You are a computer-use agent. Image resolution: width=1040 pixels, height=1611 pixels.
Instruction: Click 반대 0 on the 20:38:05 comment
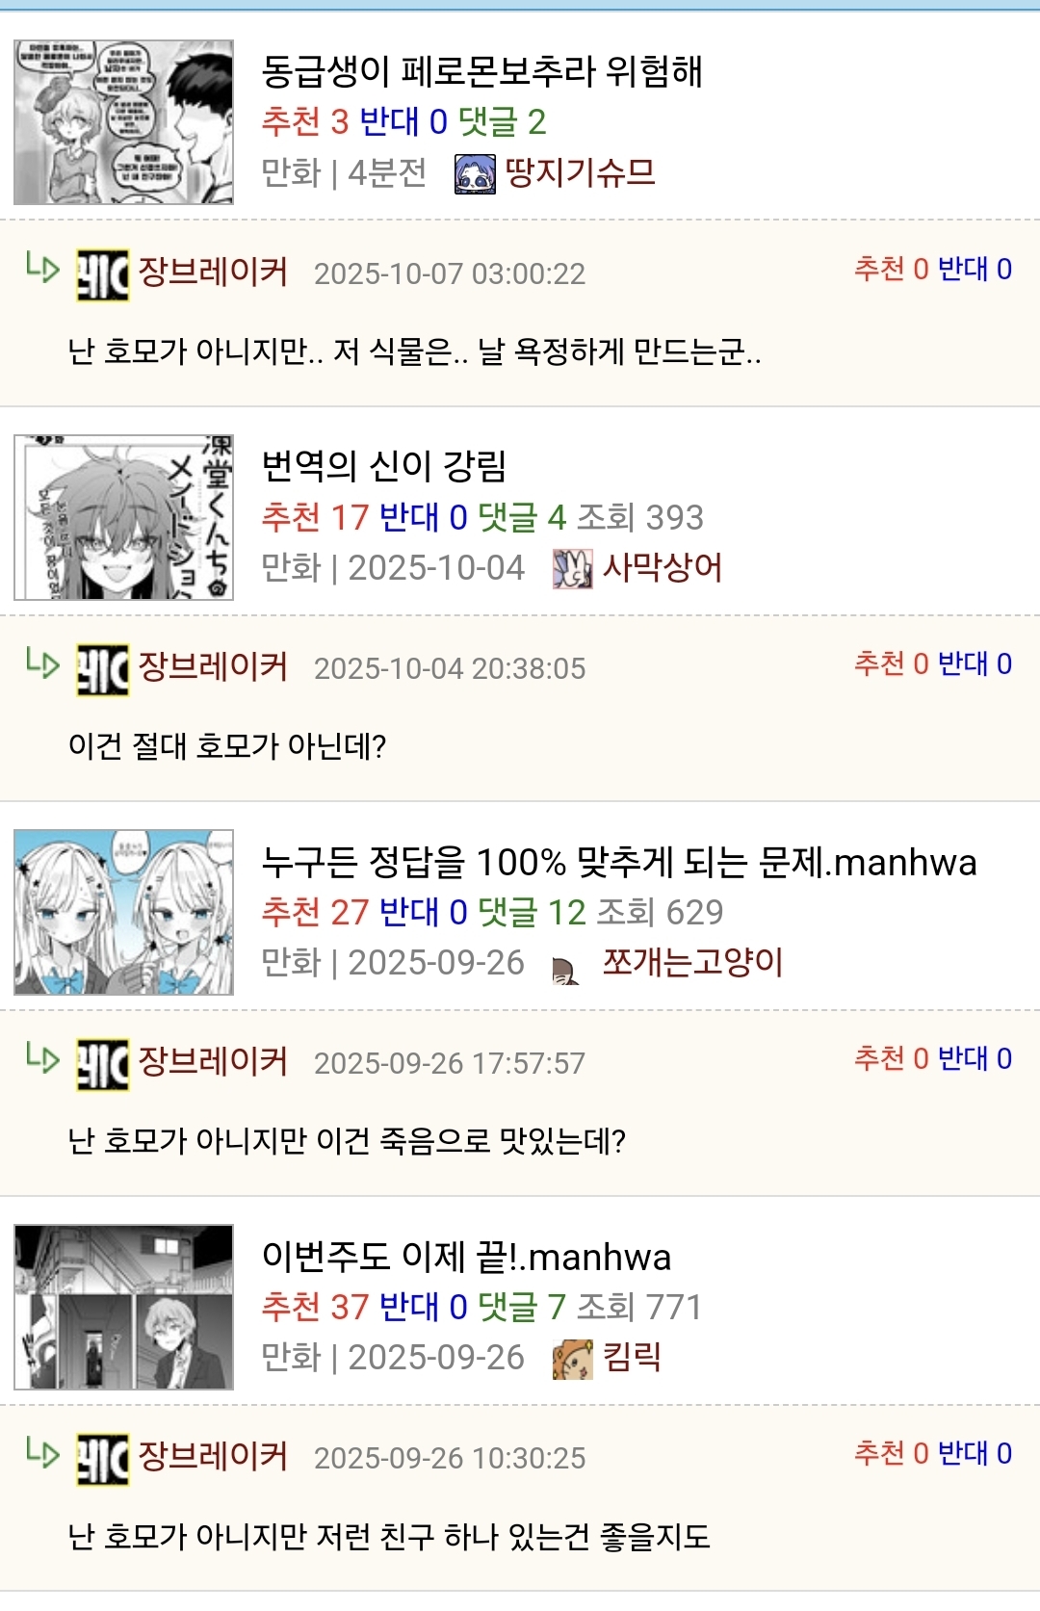click(975, 663)
